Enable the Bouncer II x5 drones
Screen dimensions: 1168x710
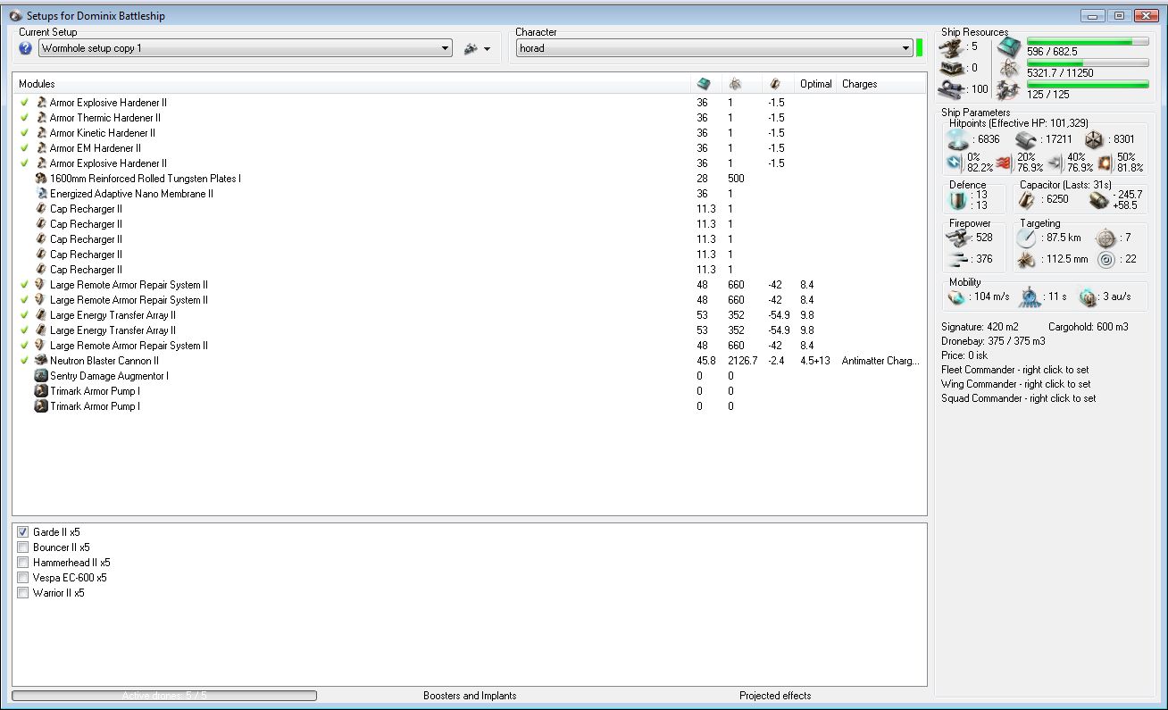point(23,547)
